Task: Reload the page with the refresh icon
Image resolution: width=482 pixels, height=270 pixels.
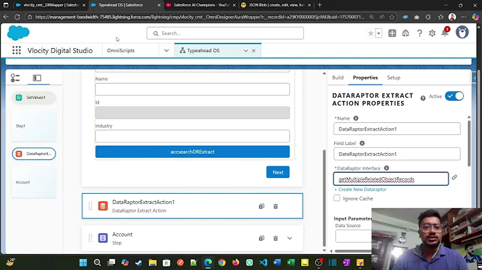Action: point(17,17)
